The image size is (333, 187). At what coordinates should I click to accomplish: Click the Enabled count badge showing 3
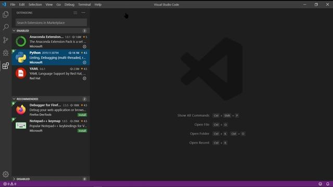(x=84, y=31)
